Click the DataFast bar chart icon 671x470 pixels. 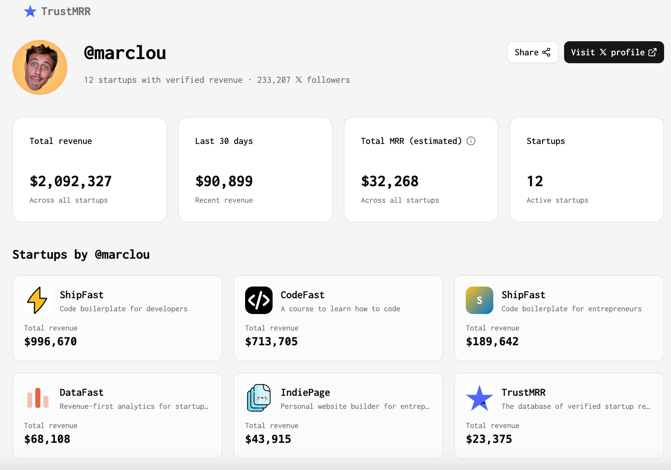click(37, 398)
